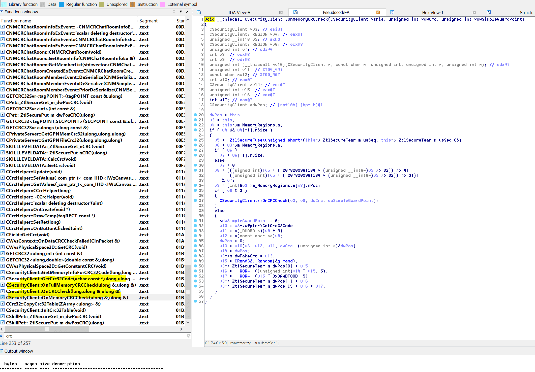Toggle breakpoint dot on pseudocode line 20

[x=195, y=115]
